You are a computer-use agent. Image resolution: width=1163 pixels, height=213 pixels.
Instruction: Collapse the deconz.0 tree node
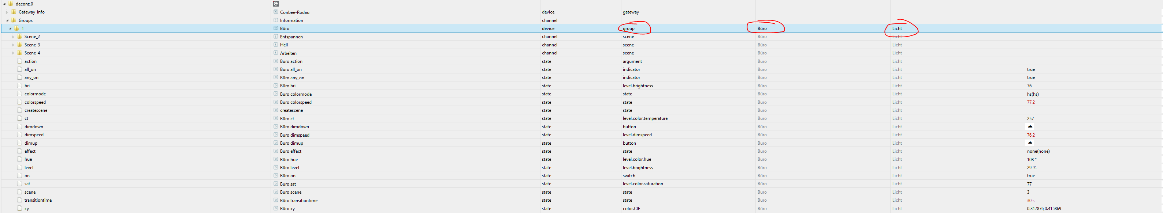pyautogui.click(x=4, y=4)
